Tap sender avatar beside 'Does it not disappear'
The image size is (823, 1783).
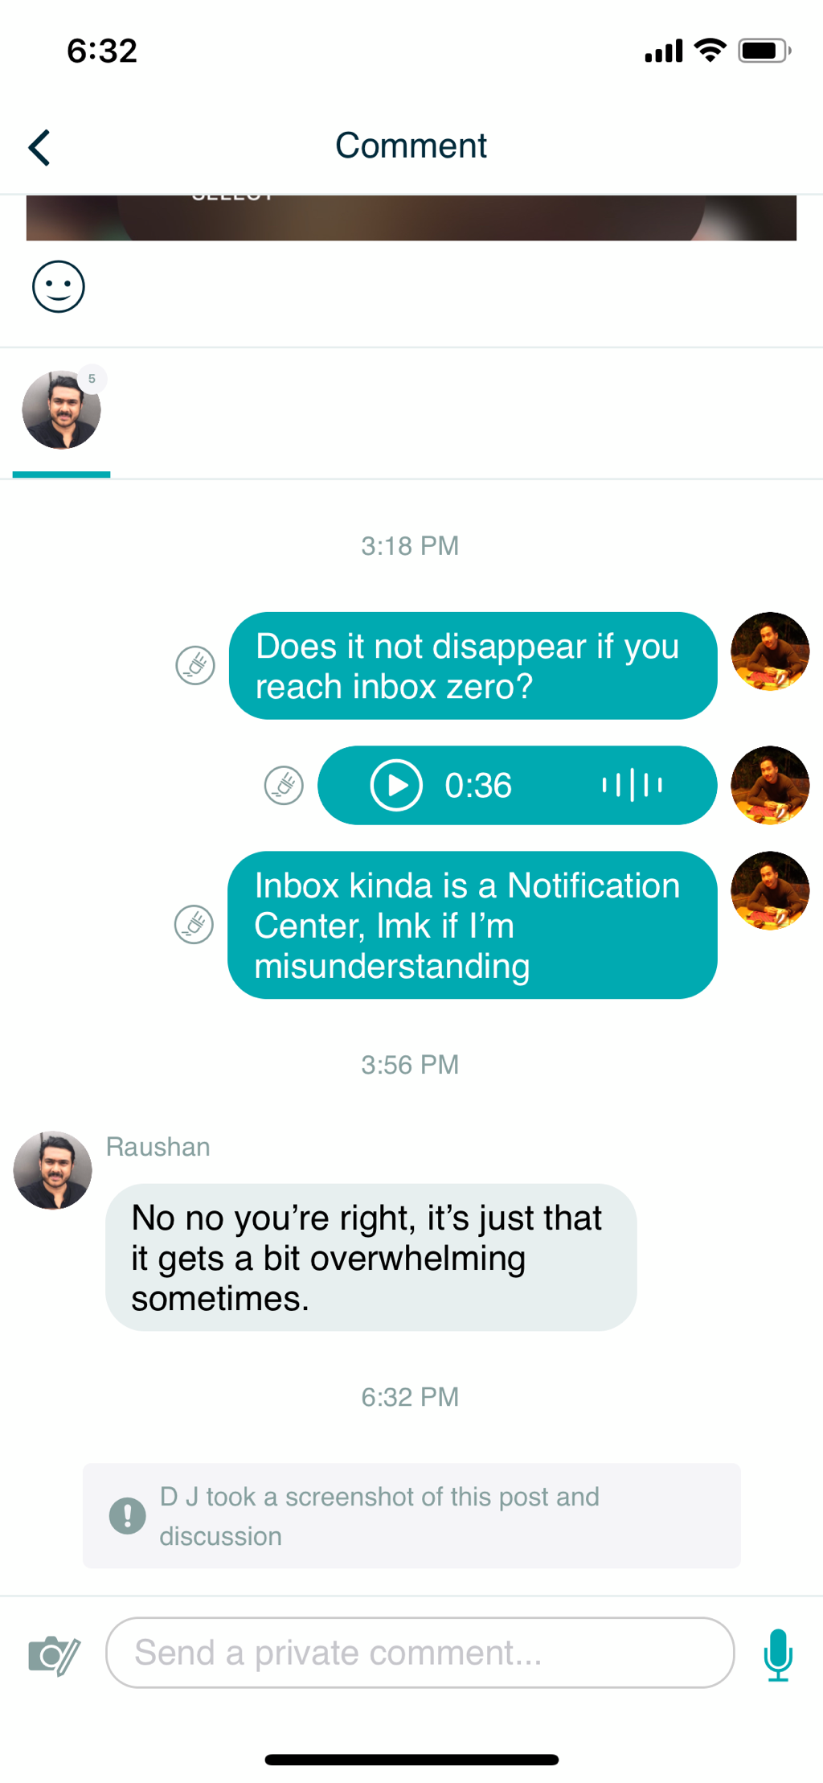(x=770, y=651)
